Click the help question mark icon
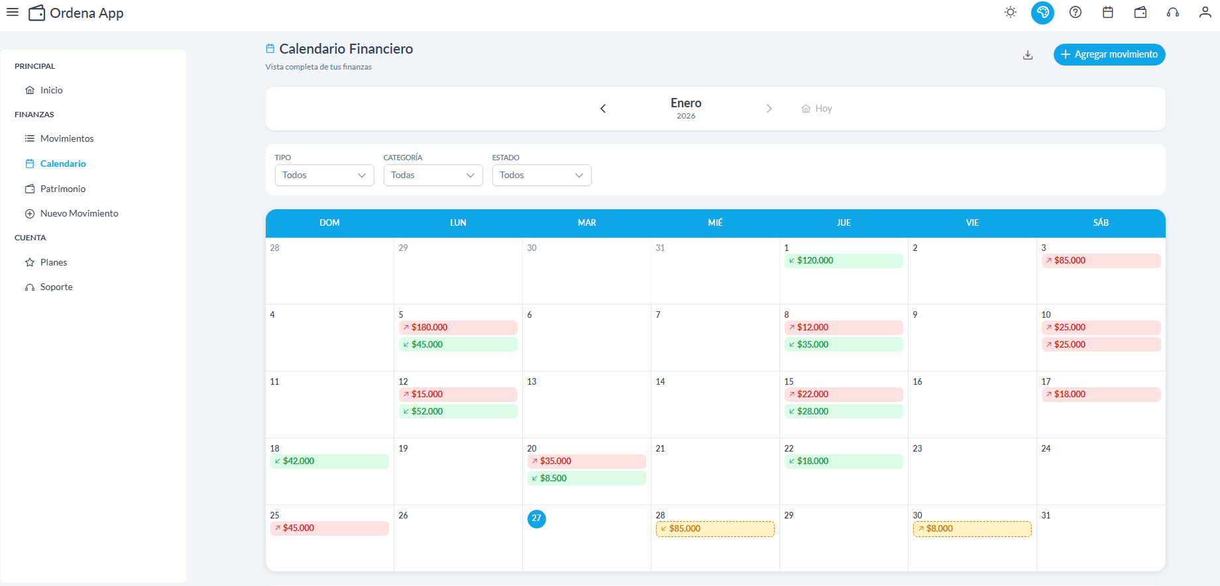The width and height of the screenshot is (1220, 586). tap(1075, 12)
